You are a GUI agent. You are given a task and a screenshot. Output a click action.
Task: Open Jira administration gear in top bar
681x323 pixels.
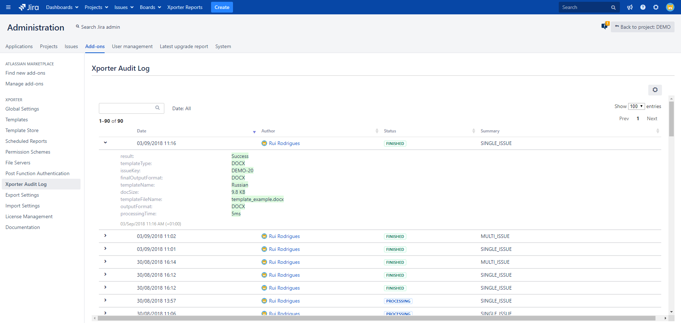coord(656,7)
